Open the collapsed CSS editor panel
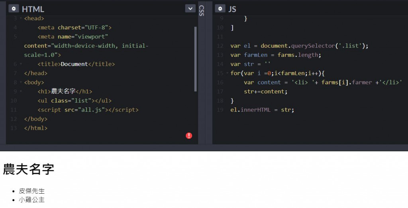The width and height of the screenshot is (408, 208). (201, 11)
